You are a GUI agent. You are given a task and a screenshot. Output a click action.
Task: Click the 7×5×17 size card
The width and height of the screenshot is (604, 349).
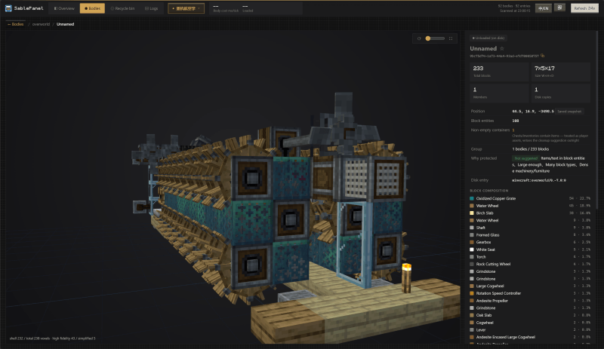tap(561, 72)
